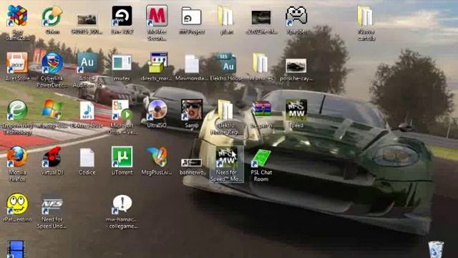The width and height of the screenshot is (458, 258).
Task: Select the ffff Project folder icon
Action: [x=192, y=16]
